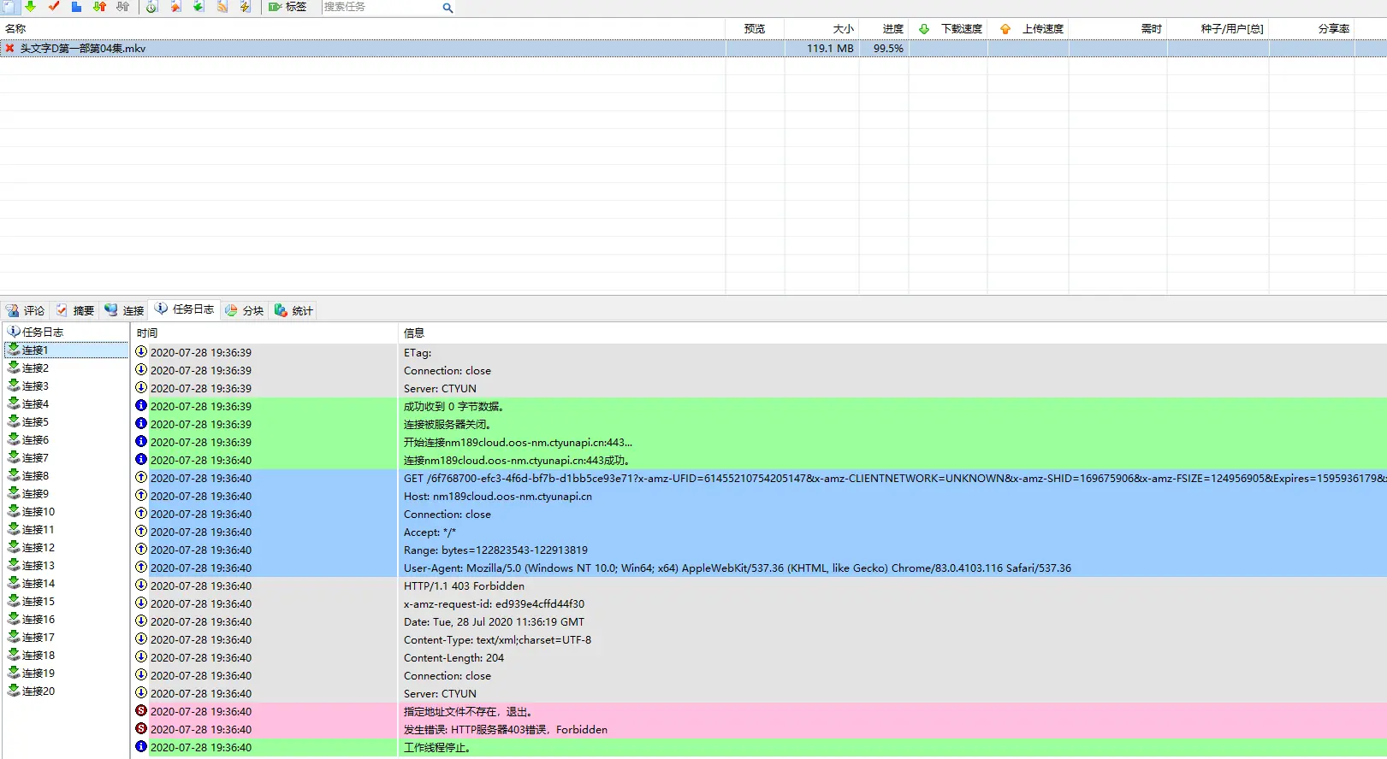Select 连接16 in the log tree
The width and height of the screenshot is (1387, 759).
coord(31,620)
